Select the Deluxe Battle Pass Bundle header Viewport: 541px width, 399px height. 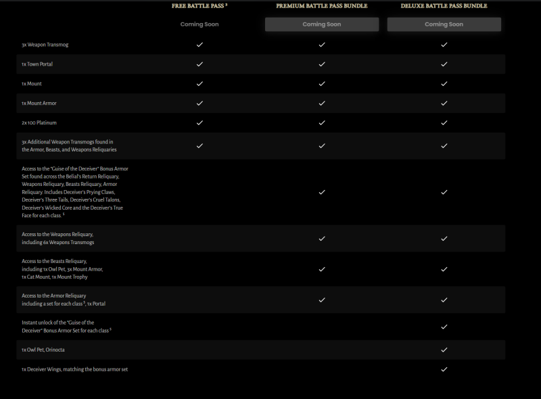pyautogui.click(x=444, y=6)
